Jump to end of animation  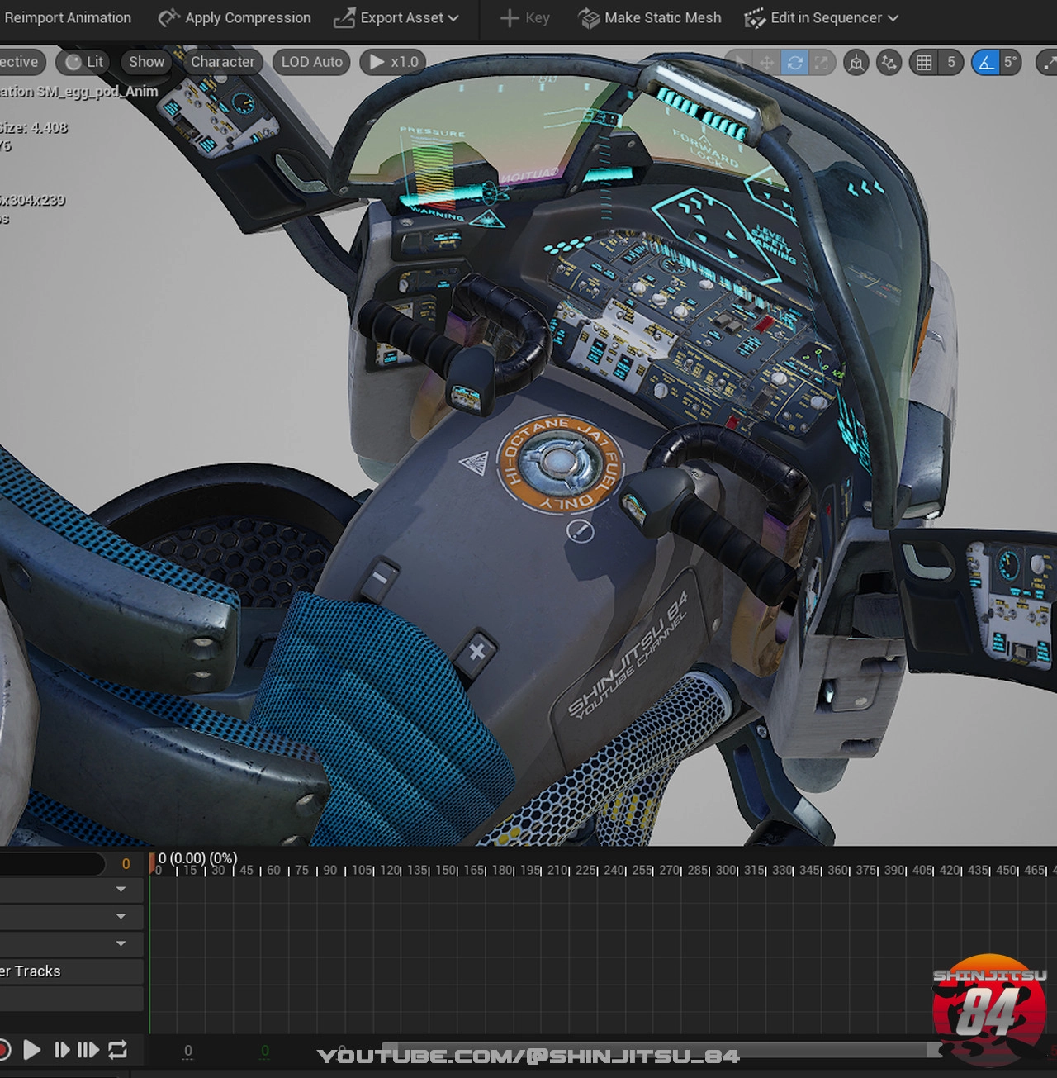coord(88,1050)
